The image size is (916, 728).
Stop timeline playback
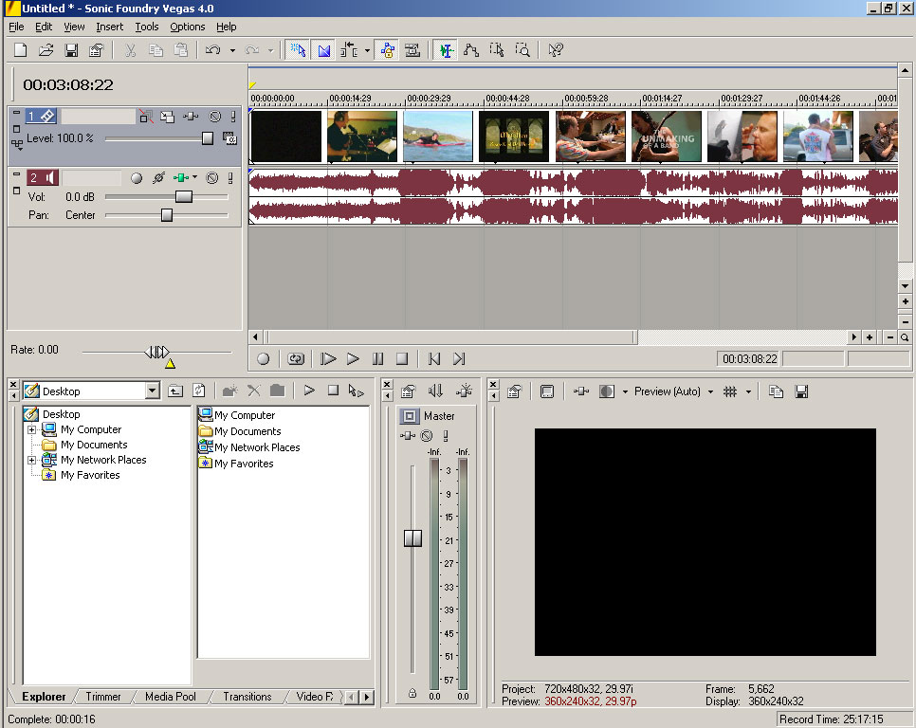click(x=402, y=359)
